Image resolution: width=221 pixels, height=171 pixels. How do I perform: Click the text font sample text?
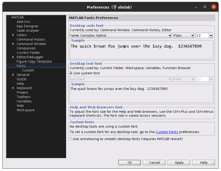pos(119,89)
